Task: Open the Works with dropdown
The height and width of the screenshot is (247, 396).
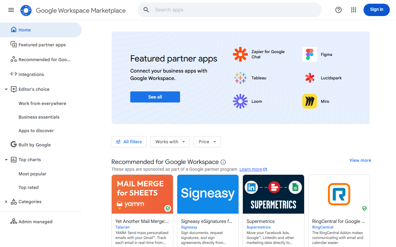Action: (x=170, y=142)
